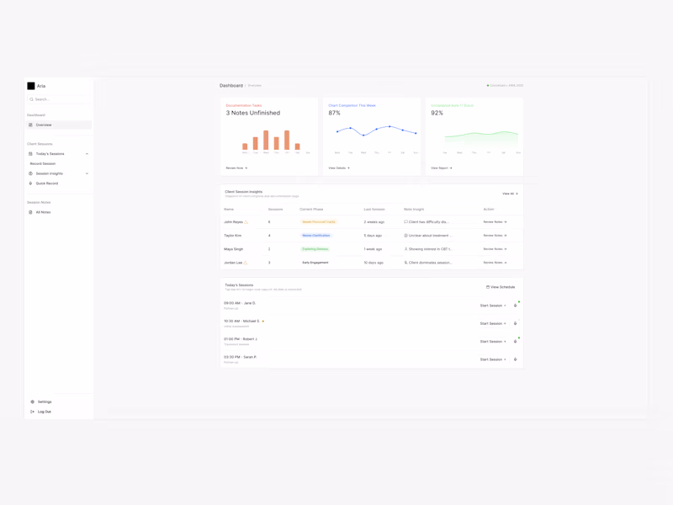The height and width of the screenshot is (505, 673).
Task: Click the microphone icon for Jane D. session
Action: pyautogui.click(x=515, y=306)
